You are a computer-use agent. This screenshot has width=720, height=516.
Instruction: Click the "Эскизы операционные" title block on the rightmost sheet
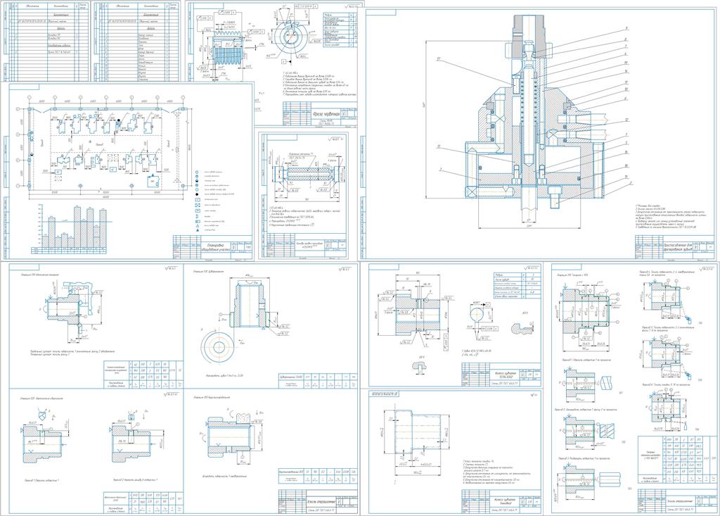[x=677, y=501]
